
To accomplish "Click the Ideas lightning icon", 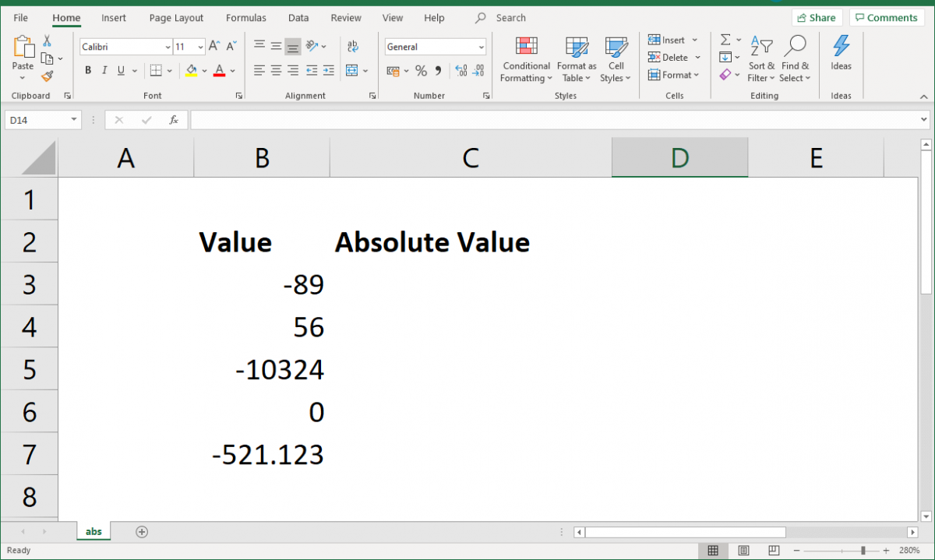I will tap(841, 45).
